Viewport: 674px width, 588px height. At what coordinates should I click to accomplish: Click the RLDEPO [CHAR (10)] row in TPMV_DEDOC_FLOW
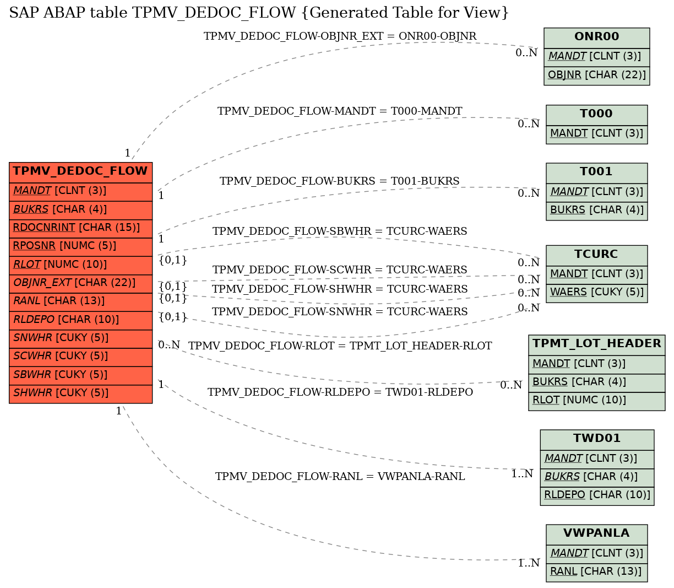80,320
